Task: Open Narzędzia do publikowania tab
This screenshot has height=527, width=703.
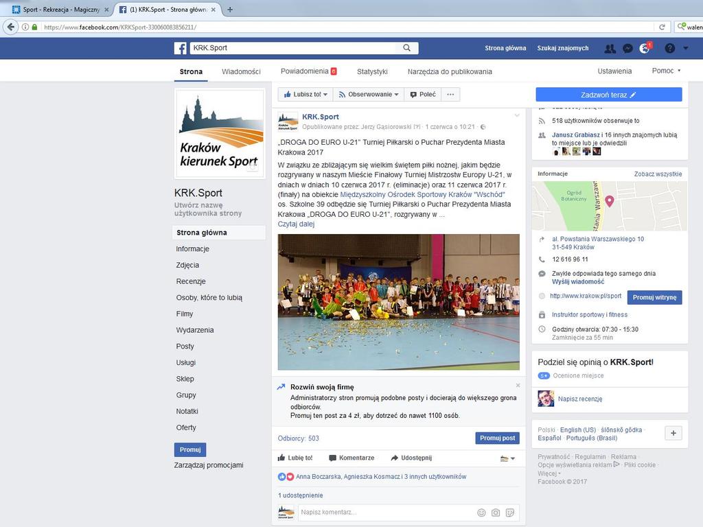Action: 450,71
